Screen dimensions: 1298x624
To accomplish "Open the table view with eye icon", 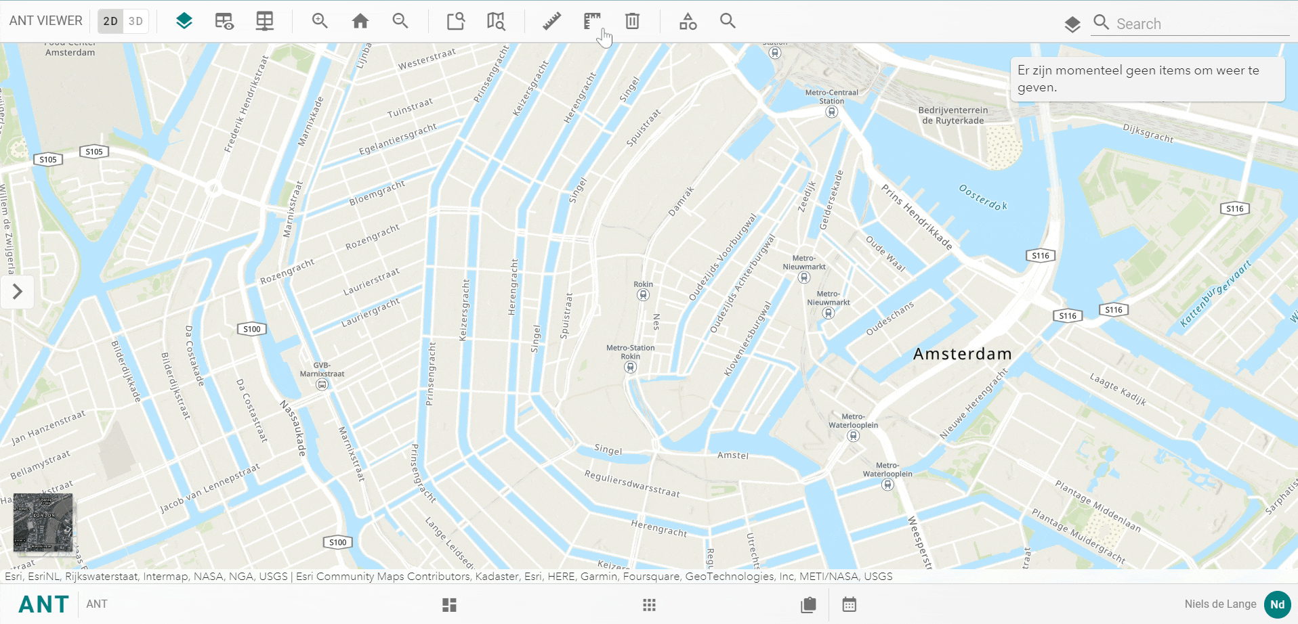I will [224, 21].
